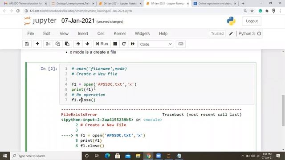
Task: Go back in browser history
Action: (x=4, y=11)
